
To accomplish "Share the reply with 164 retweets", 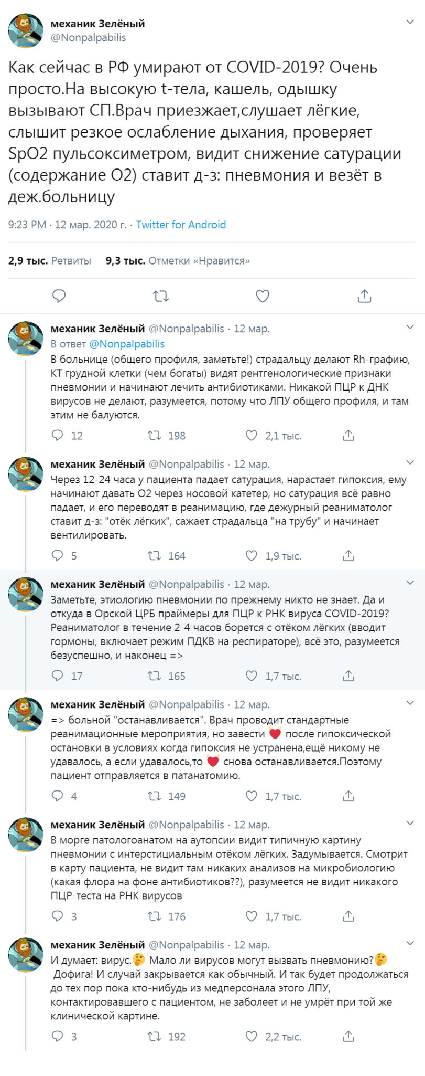I will click(x=348, y=556).
